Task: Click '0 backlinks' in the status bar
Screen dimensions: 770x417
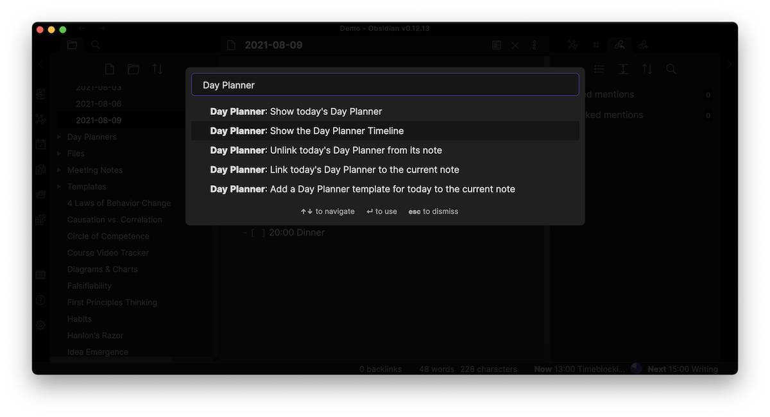Action: pyautogui.click(x=381, y=369)
